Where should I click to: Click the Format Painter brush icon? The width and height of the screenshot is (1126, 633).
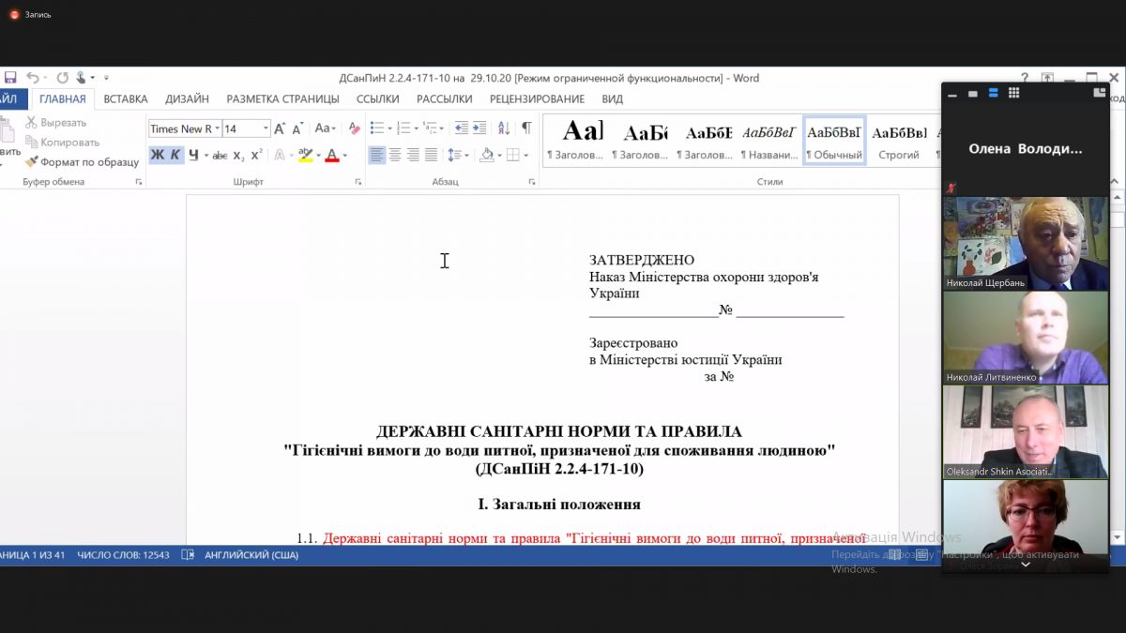click(x=32, y=162)
